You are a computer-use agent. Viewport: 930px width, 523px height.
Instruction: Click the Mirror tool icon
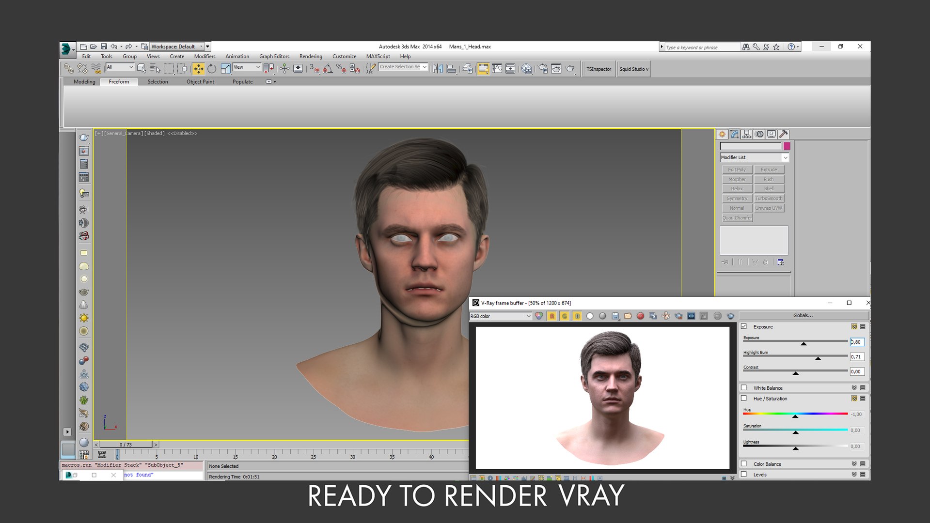(438, 69)
